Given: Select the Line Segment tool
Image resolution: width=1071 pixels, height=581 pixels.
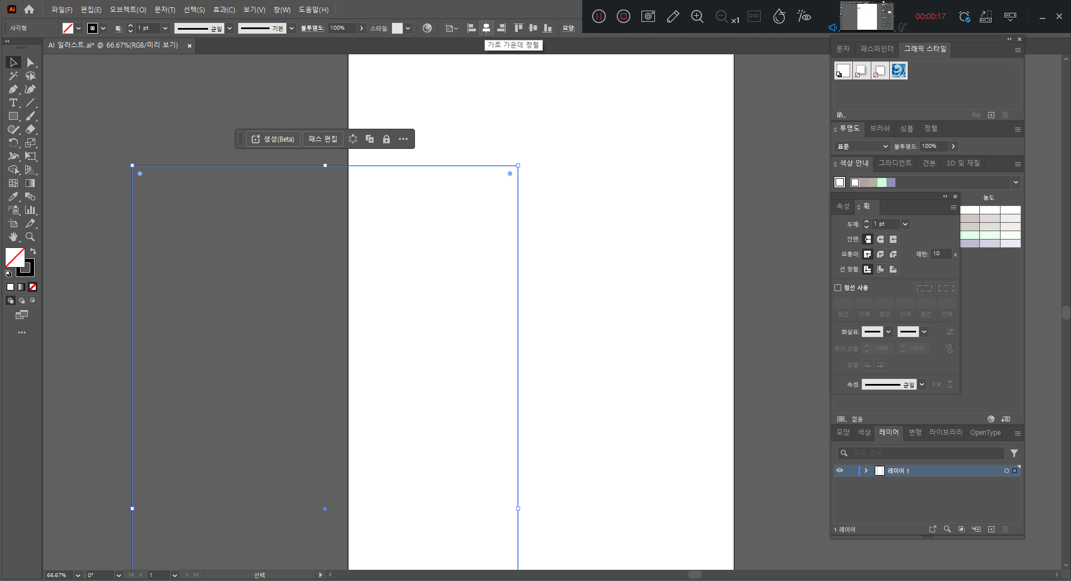Looking at the screenshot, I should pos(31,102).
